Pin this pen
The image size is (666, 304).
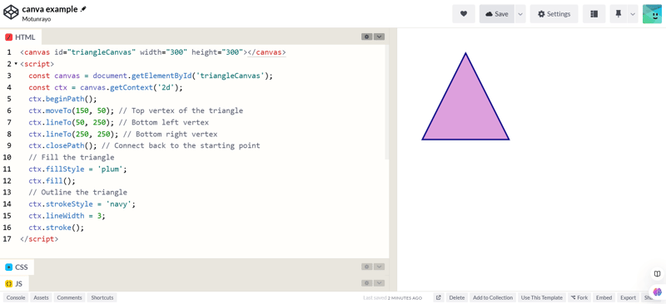619,14
